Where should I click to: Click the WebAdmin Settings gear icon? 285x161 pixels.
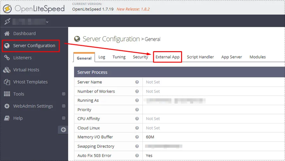[7, 106]
